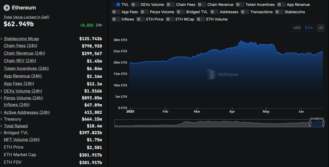Turn on Stablecoins chart series
The image size is (329, 167).
coord(279,12)
